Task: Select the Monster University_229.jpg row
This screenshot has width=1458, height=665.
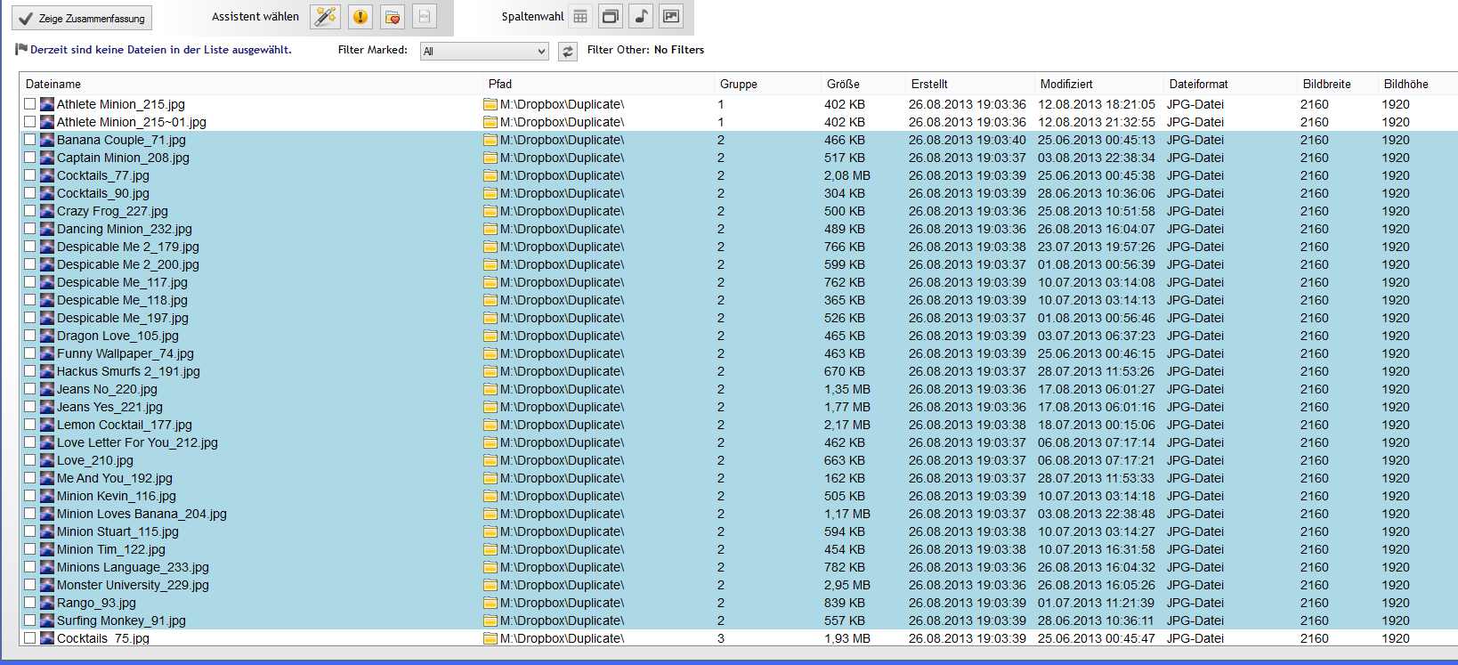Action: click(133, 585)
